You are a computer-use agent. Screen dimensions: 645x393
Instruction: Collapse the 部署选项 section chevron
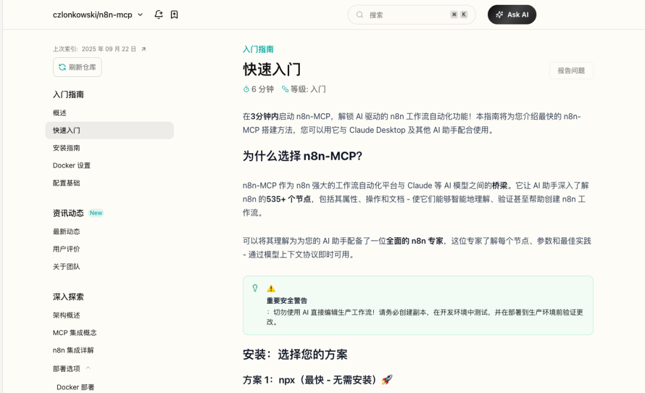pyautogui.click(x=88, y=368)
